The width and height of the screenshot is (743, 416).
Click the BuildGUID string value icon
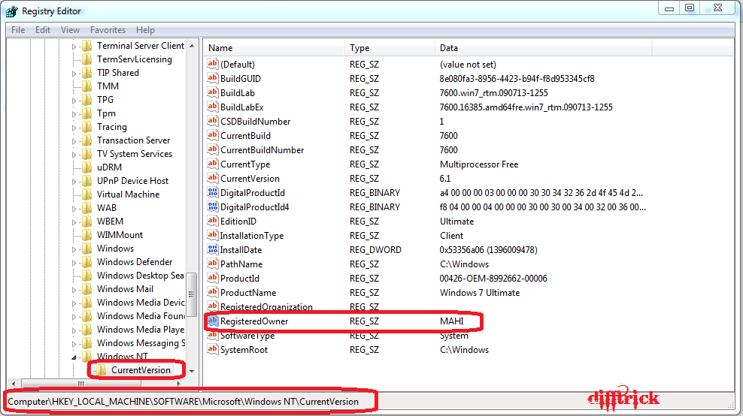(x=213, y=78)
